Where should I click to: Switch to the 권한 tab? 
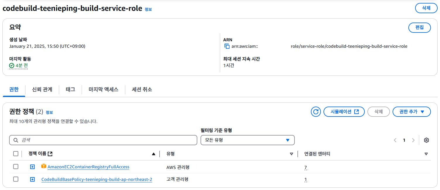[14, 90]
